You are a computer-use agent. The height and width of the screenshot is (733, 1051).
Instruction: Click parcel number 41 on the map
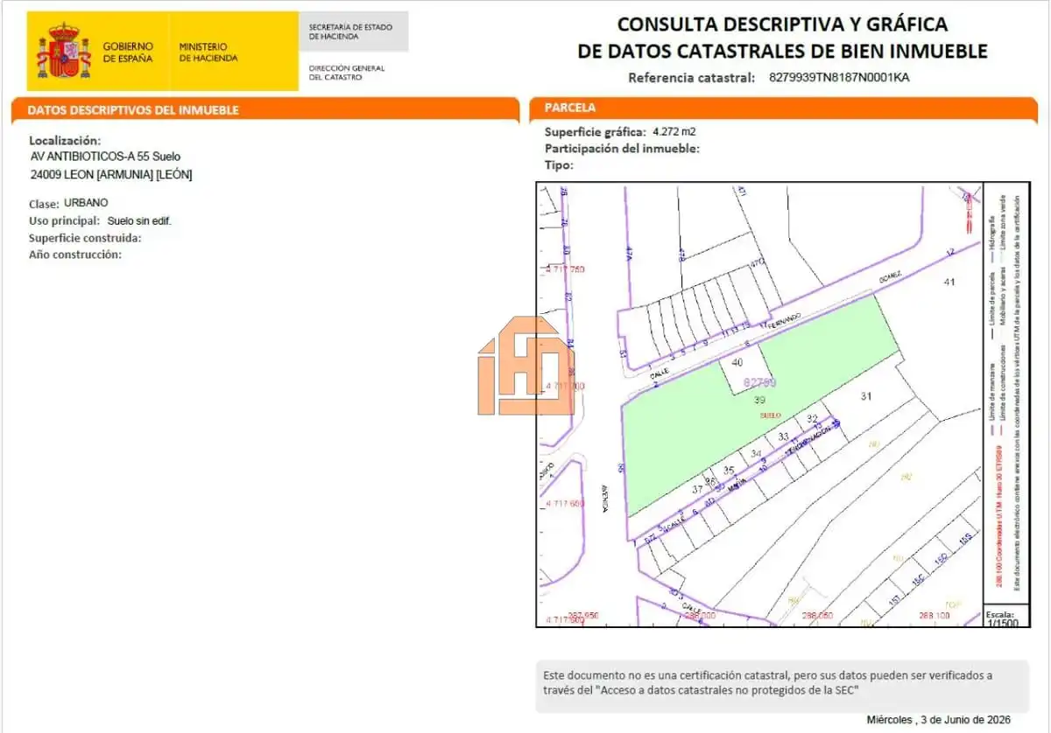[x=949, y=282]
